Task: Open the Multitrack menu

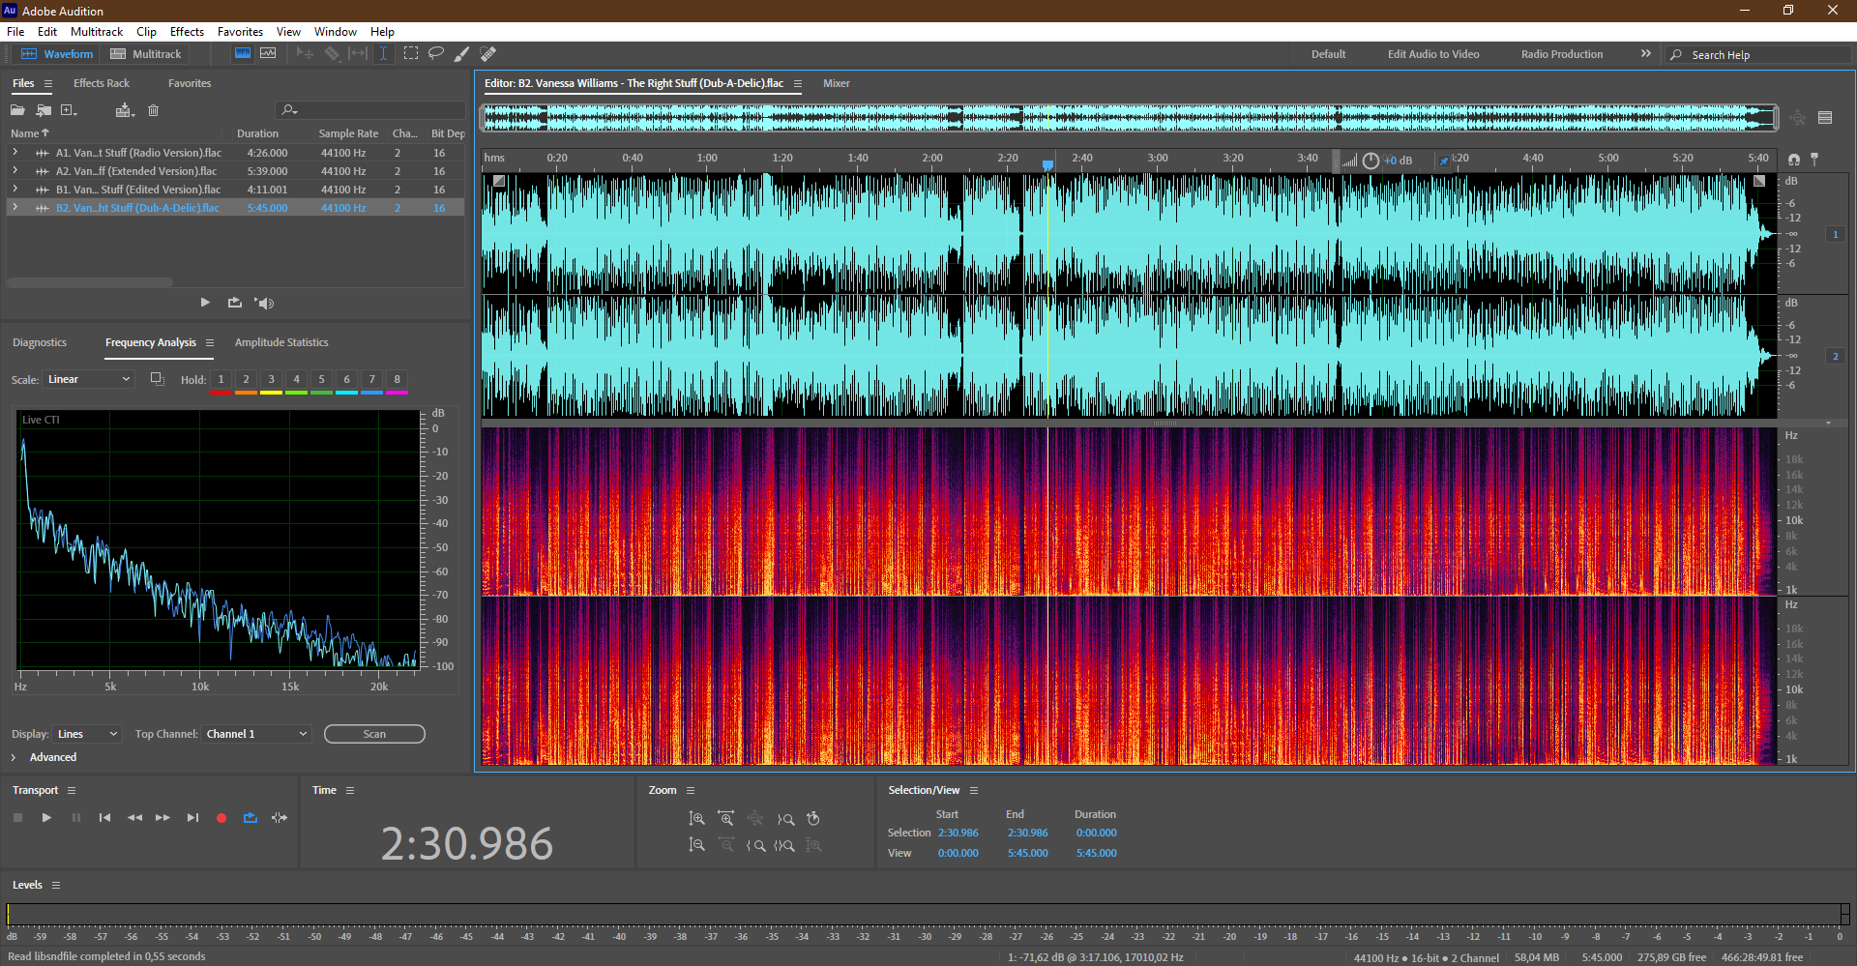Action: (x=97, y=32)
